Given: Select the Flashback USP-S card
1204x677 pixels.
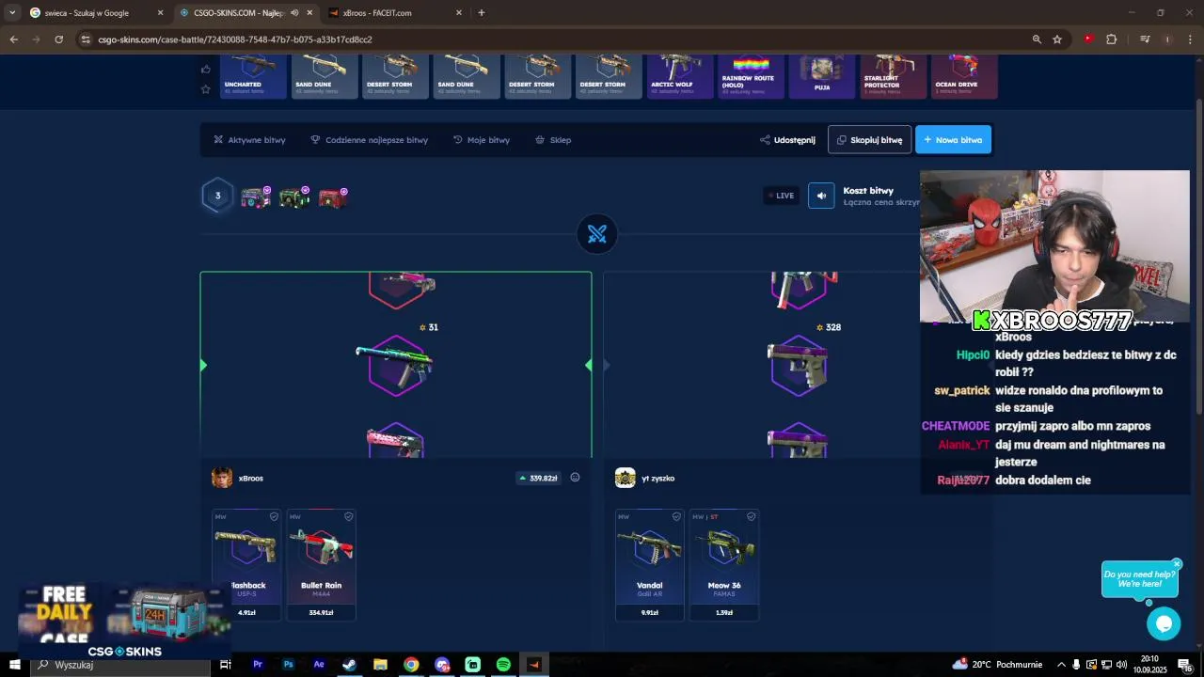Looking at the screenshot, I should [246, 565].
